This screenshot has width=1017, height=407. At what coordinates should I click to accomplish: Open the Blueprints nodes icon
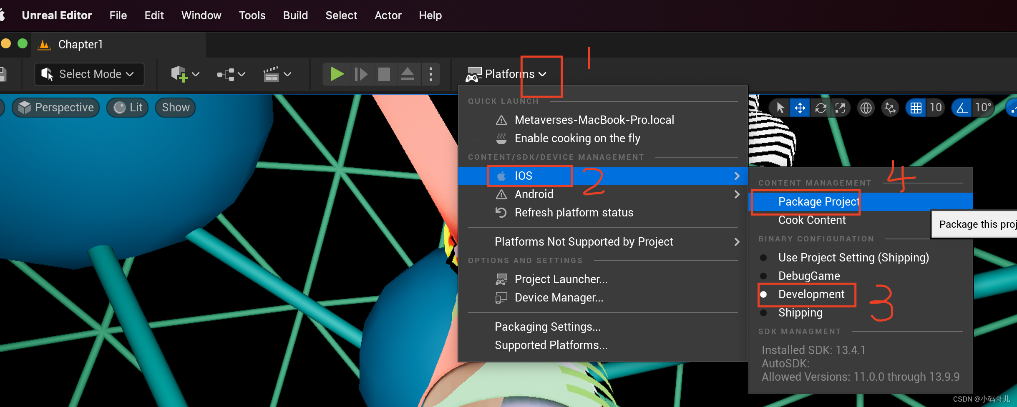[x=226, y=74]
